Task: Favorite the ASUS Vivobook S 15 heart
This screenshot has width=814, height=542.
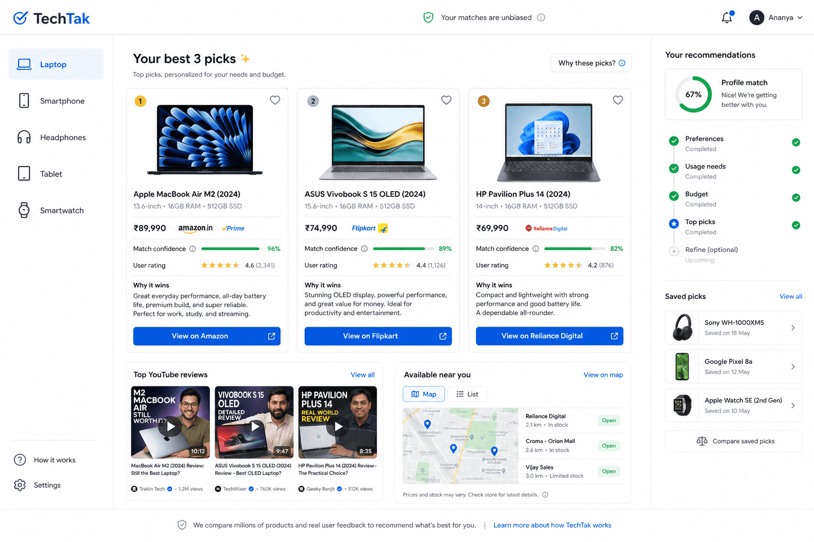Action: tap(446, 100)
